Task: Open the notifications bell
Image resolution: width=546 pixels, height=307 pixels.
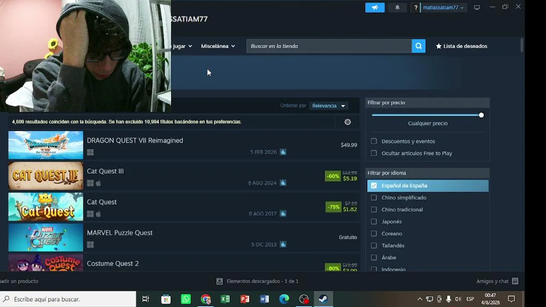Action: 397,8
